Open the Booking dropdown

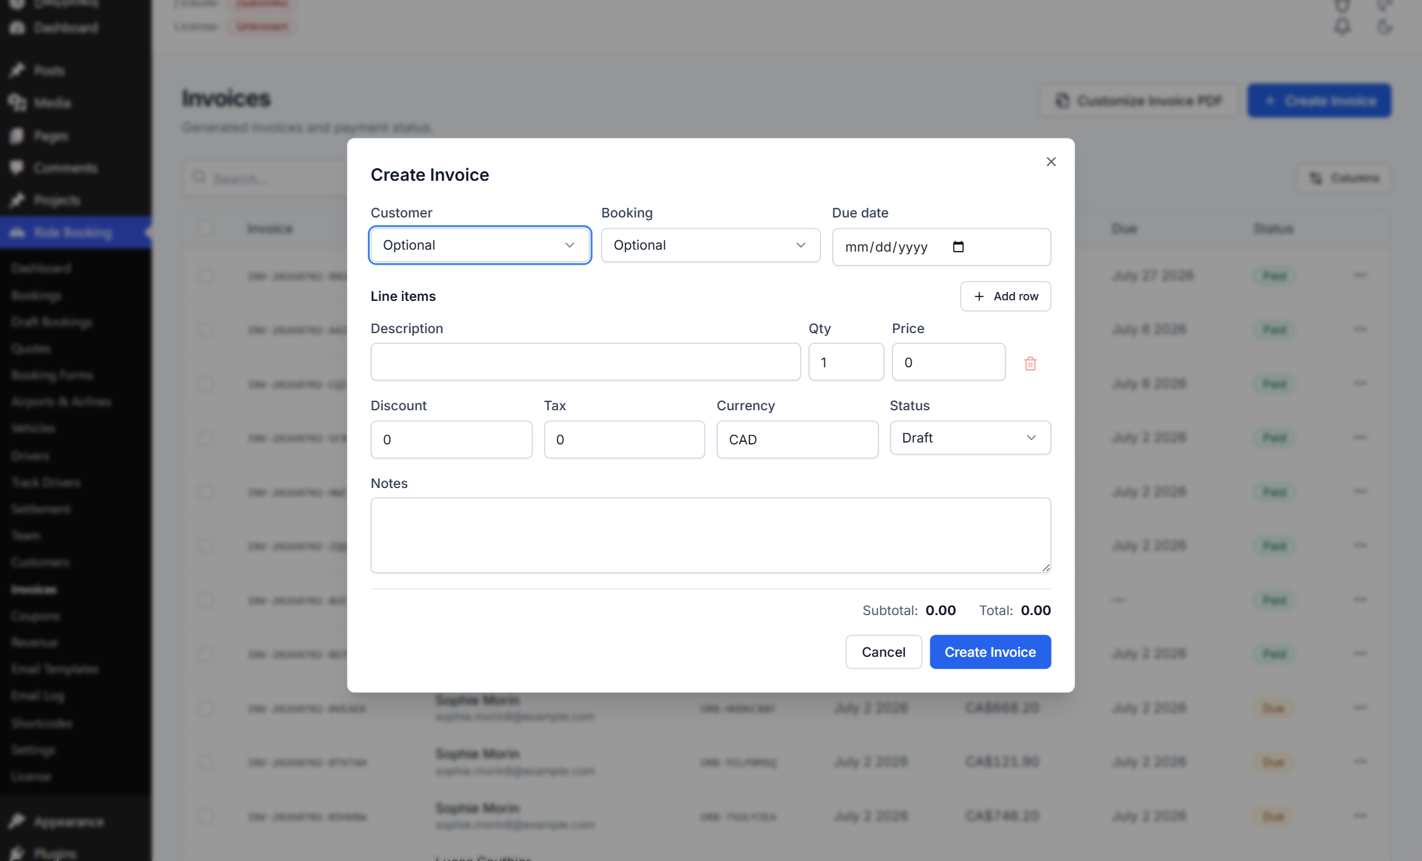point(710,245)
